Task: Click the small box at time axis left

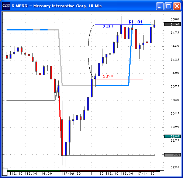Action: [x=5, y=172]
